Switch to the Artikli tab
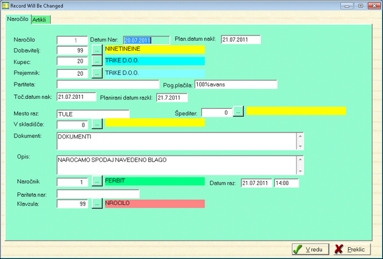The image size is (383, 259). [x=41, y=20]
